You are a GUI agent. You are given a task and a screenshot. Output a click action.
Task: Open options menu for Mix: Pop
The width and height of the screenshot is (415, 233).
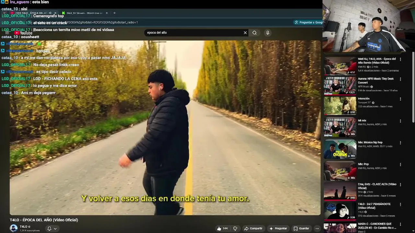click(400, 164)
